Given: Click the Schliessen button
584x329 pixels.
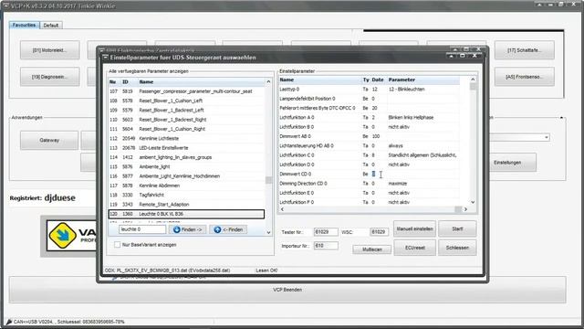Looking at the screenshot, I should pos(457,248).
